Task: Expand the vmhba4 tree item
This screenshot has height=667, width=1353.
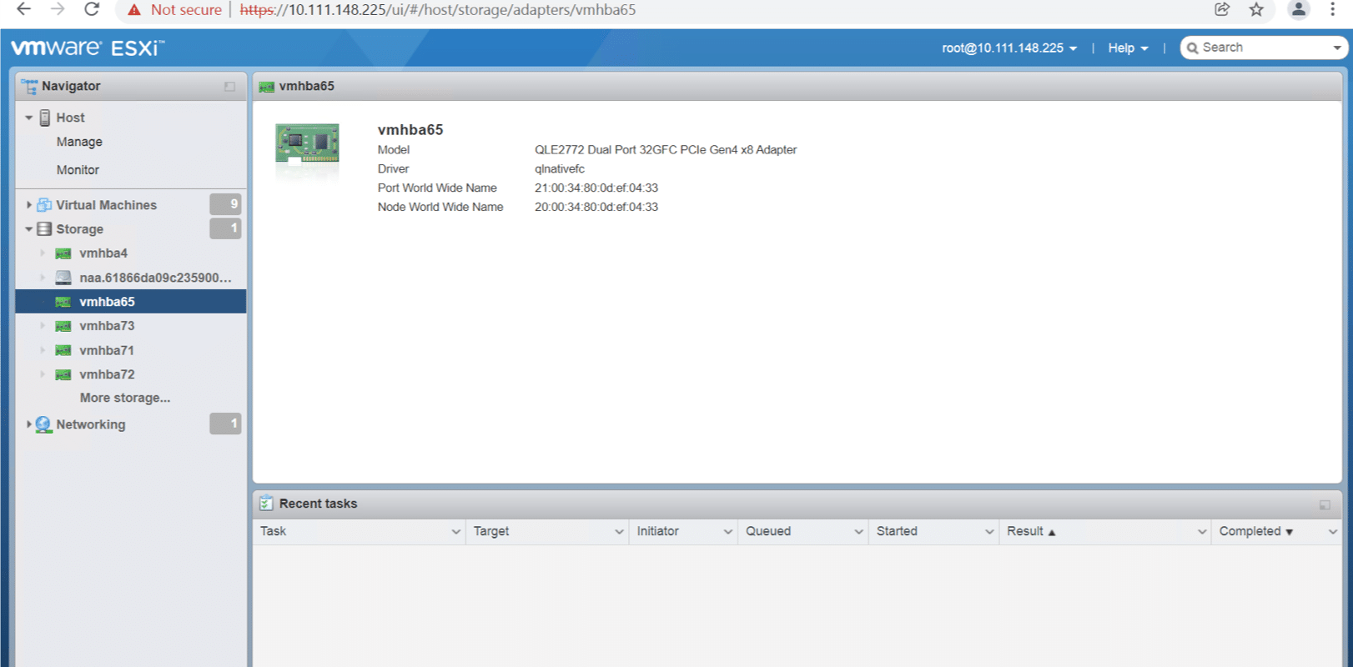Action: (x=43, y=253)
